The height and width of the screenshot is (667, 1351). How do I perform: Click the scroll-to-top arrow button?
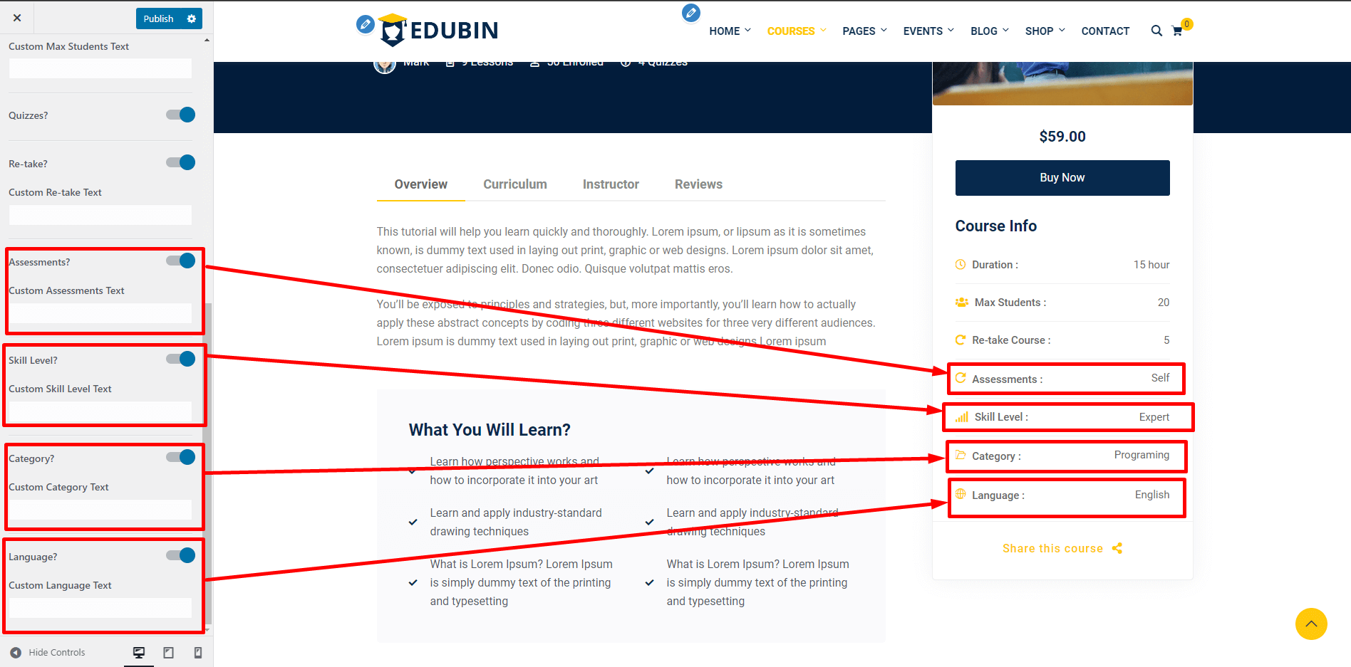tap(1310, 624)
